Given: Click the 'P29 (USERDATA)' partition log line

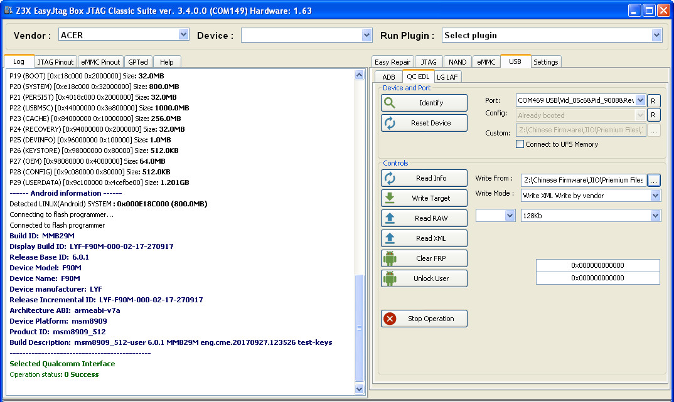Looking at the screenshot, I should [99, 182].
